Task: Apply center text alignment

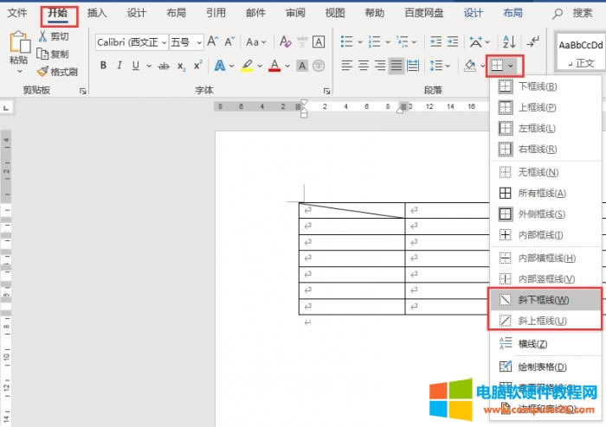Action: [x=364, y=66]
